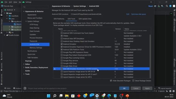176x99 pixels.
Task: Select SDK Tools tab
Action: click(x=71, y=19)
